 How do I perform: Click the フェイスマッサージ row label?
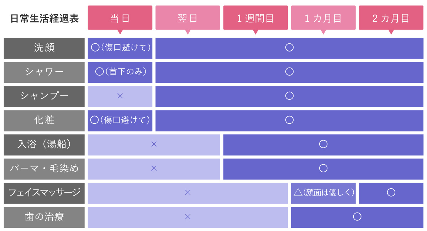44,193
